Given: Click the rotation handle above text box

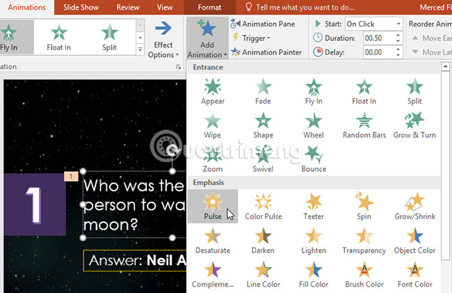Looking at the screenshot, I should pos(172,150).
